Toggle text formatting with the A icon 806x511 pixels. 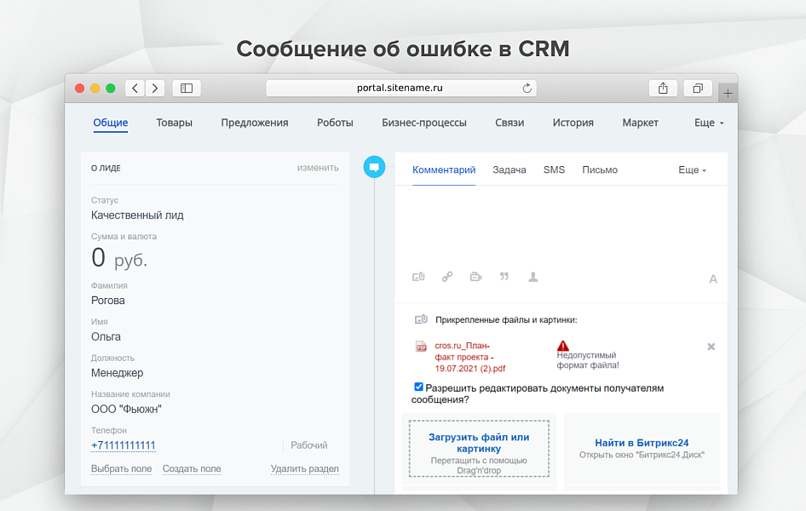click(x=713, y=279)
